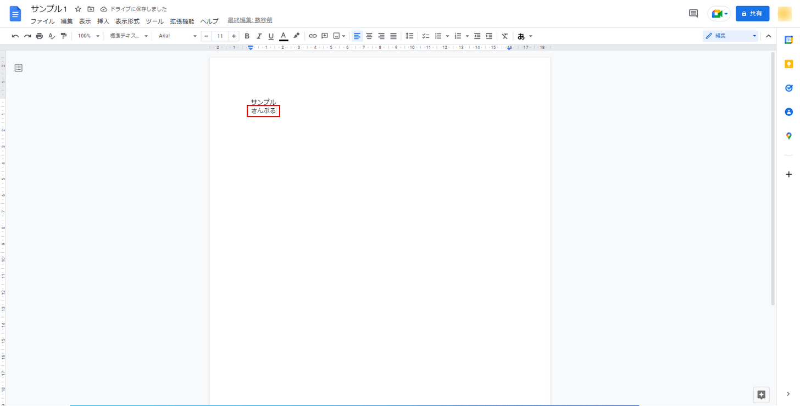This screenshot has height=406, width=800.
Task: Get add-ons with the plus icon
Action: coord(788,174)
